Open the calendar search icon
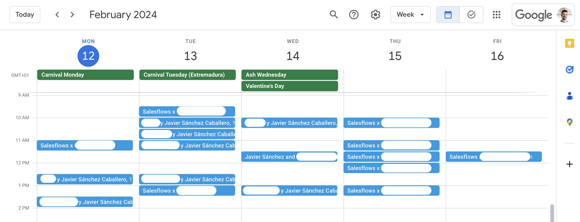580x222 pixels. (x=334, y=14)
